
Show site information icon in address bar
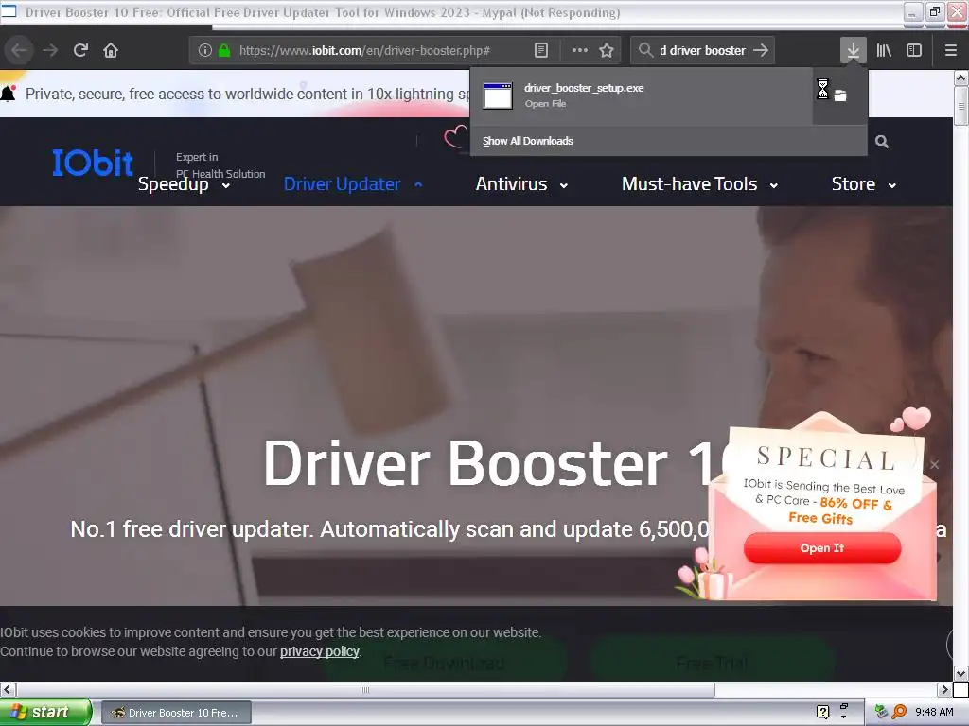coord(205,50)
